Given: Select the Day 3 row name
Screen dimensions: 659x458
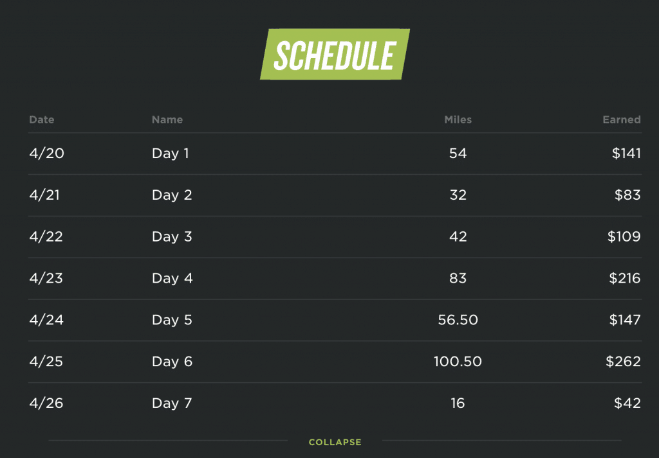Looking at the screenshot, I should point(172,237).
